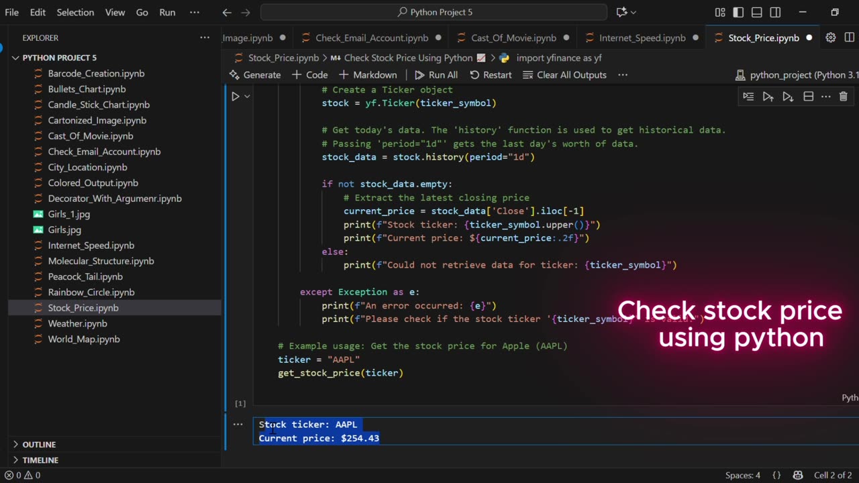Viewport: 859px width, 483px height.
Task: Toggle the primary side bar
Action: pyautogui.click(x=738, y=12)
